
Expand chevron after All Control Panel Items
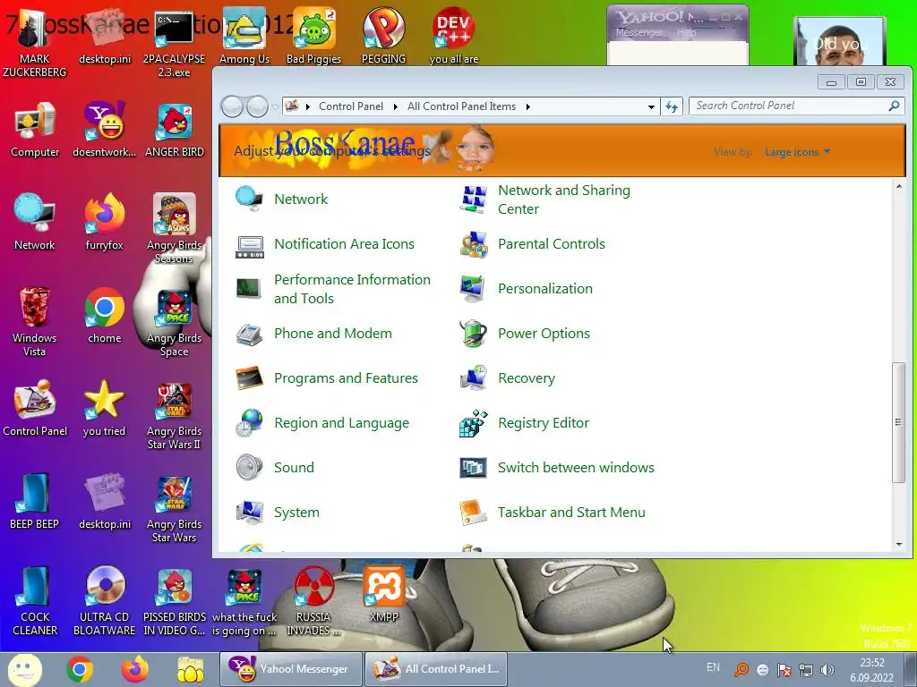(x=527, y=107)
